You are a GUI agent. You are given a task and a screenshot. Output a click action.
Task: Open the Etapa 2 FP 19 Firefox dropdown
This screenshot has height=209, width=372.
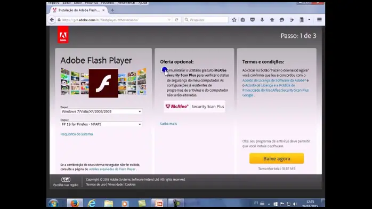[101, 124]
